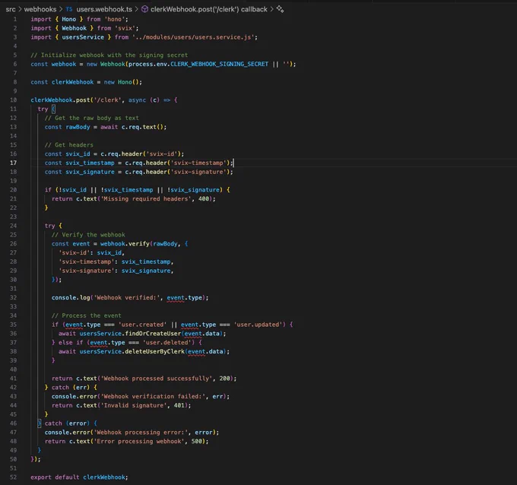517x485 pixels.
Task: Click line number 17 in the gutter
Action: [x=13, y=163]
